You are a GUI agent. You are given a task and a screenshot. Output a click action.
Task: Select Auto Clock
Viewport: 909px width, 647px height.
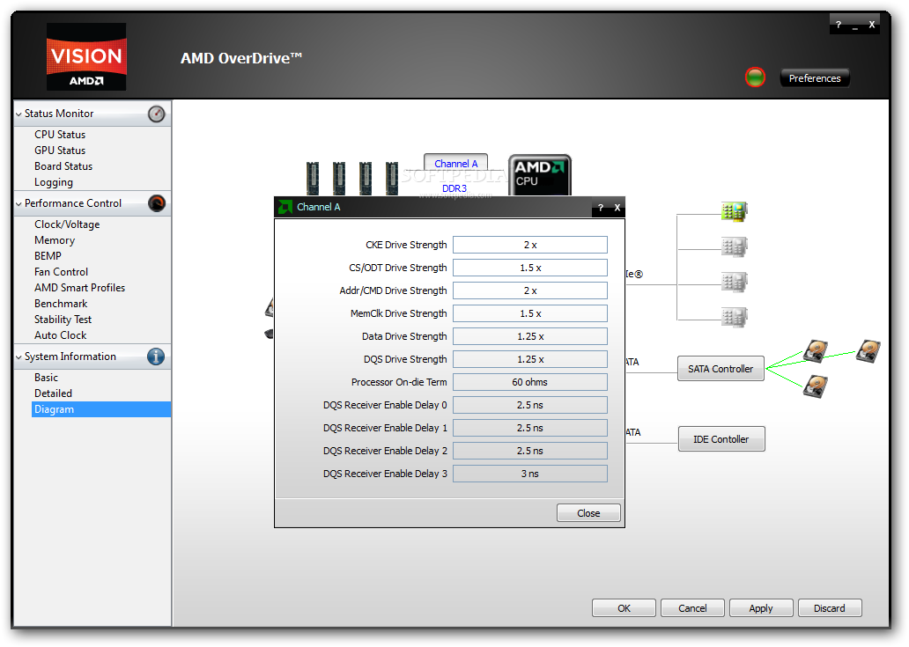tap(60, 335)
